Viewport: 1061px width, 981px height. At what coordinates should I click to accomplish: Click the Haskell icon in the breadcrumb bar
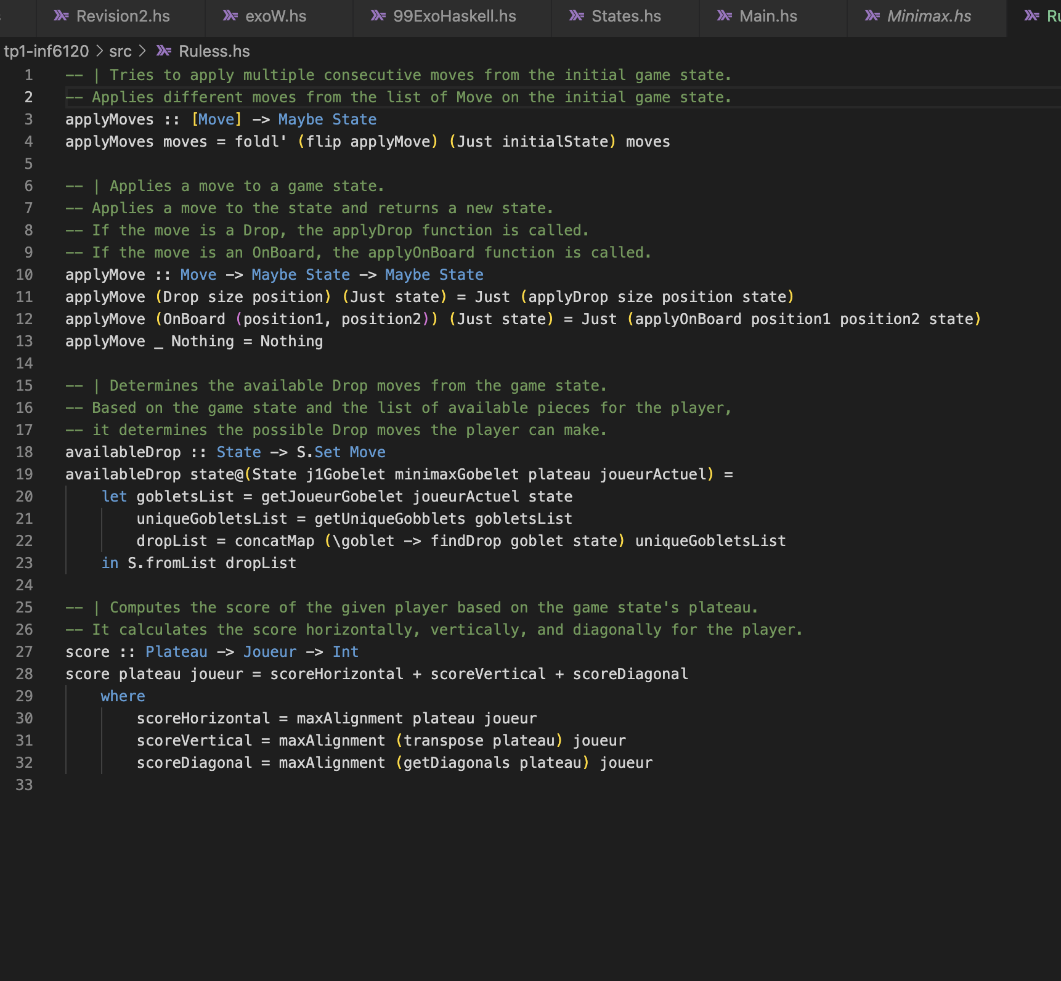tap(163, 51)
